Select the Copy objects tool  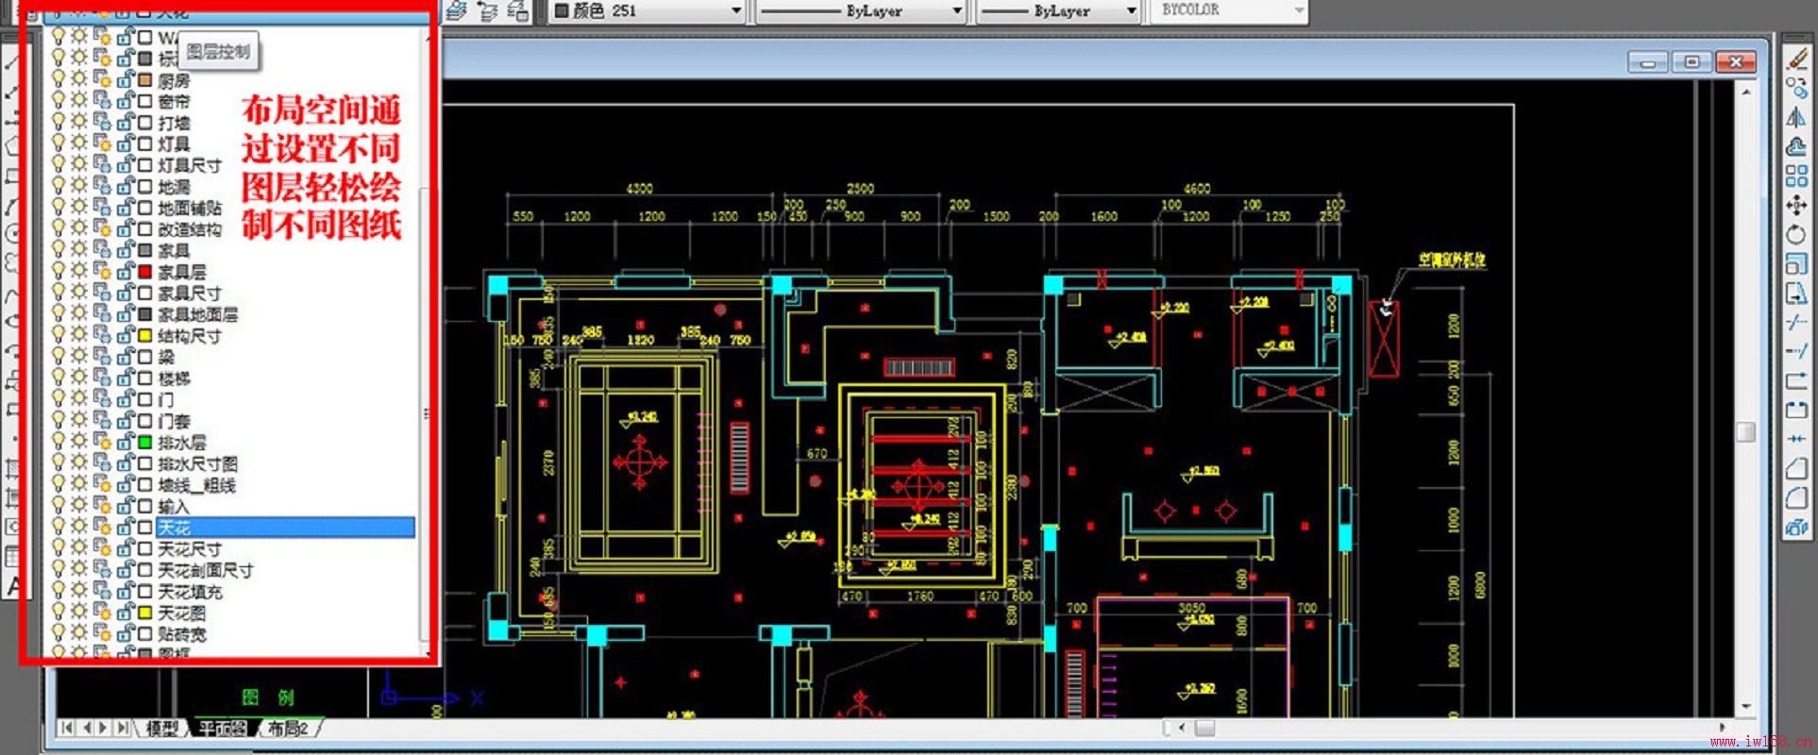click(1796, 88)
